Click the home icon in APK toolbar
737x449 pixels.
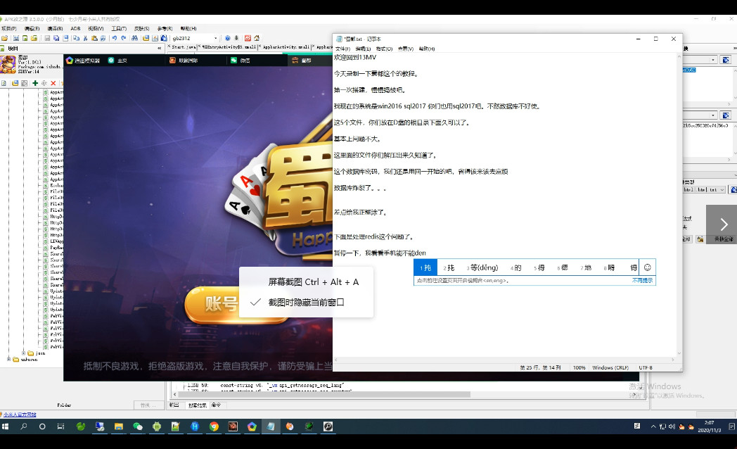(257, 38)
